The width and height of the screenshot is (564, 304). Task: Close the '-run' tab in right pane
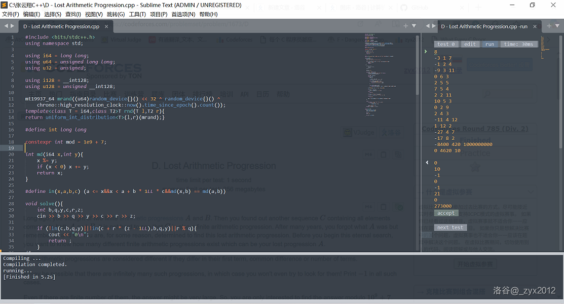coord(534,26)
